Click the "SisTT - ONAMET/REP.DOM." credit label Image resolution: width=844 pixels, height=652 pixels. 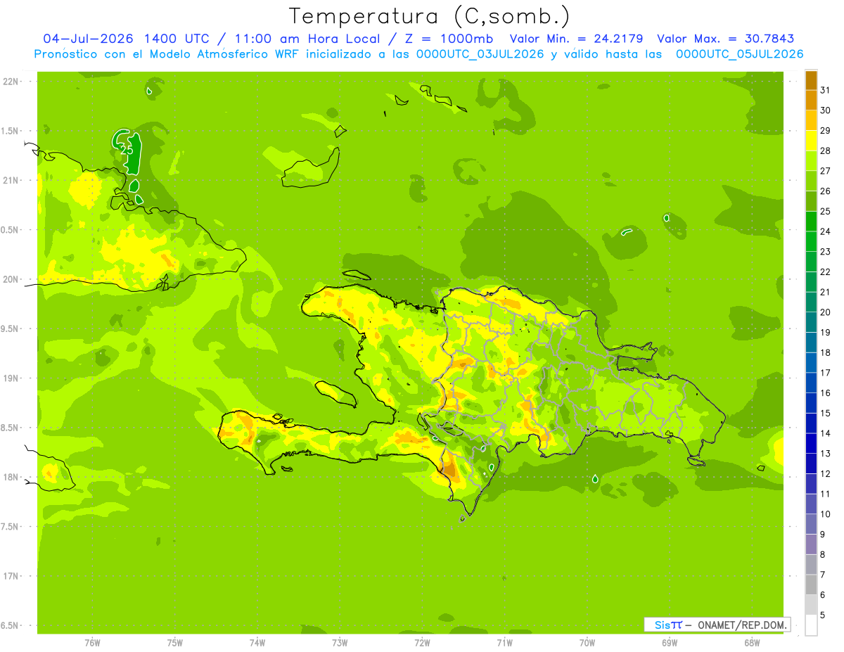pos(717,625)
